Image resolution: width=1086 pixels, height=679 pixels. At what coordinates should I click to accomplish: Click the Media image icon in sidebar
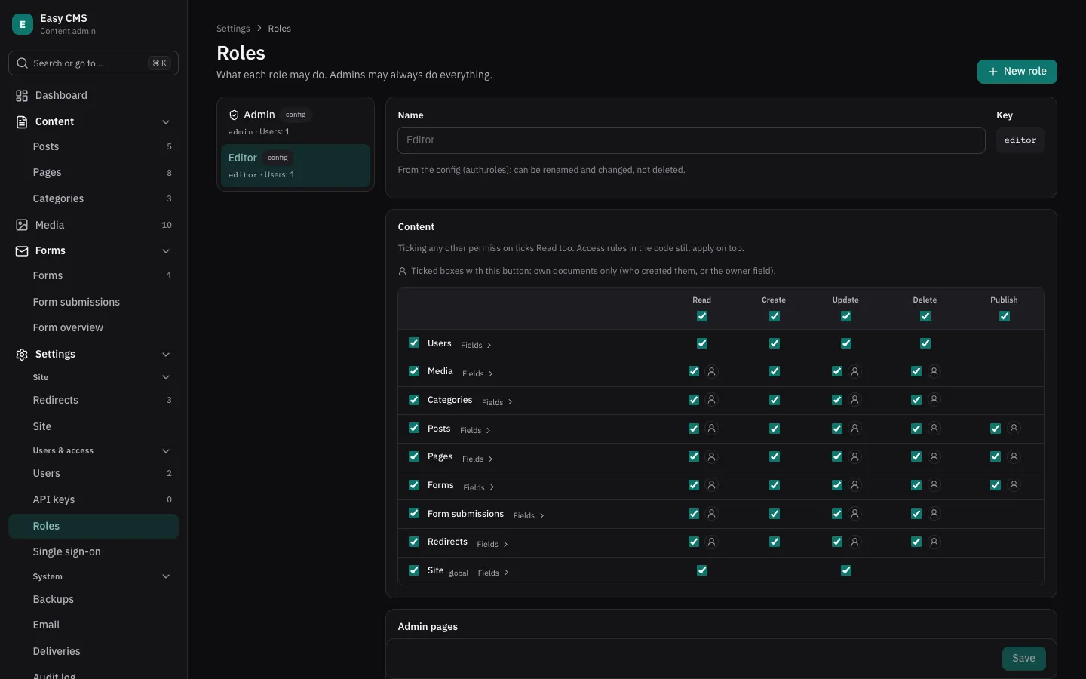coord(22,225)
